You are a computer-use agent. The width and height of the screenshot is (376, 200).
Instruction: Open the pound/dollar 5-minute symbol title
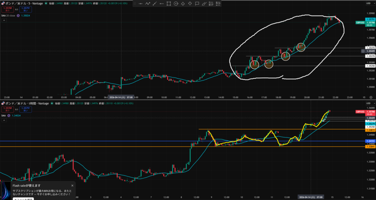[23, 3]
